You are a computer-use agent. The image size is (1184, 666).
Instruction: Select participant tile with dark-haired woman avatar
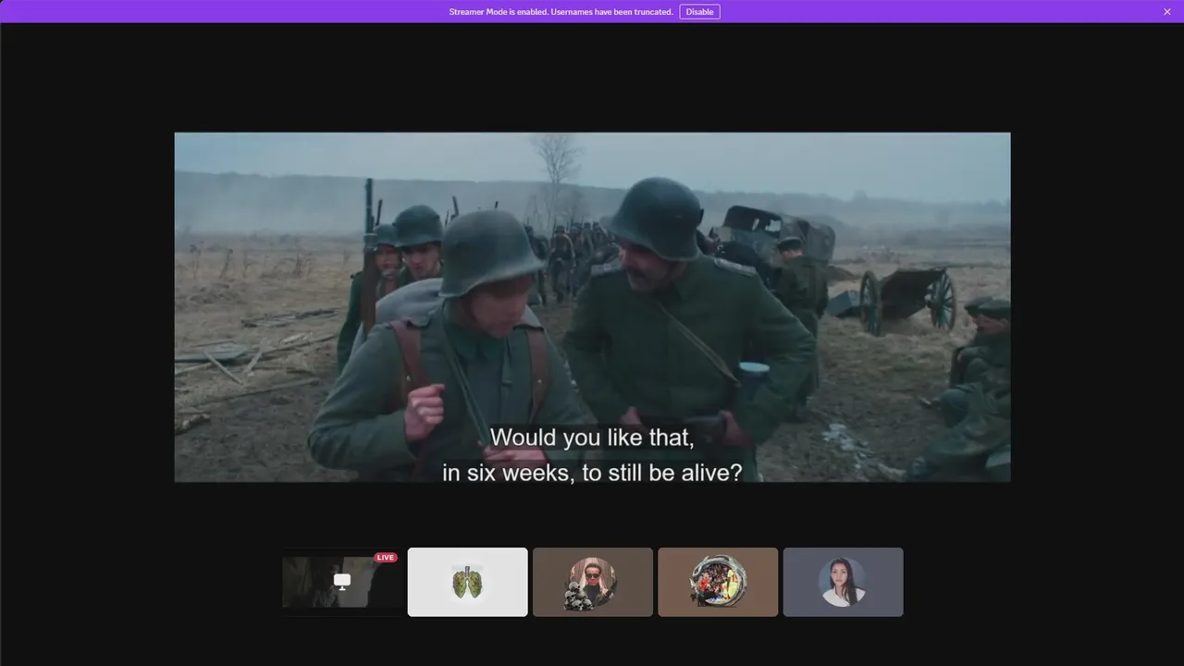[x=843, y=582]
